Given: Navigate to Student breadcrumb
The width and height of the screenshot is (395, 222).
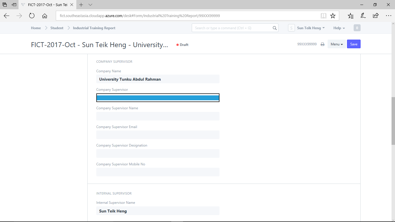Looking at the screenshot, I should point(57,28).
